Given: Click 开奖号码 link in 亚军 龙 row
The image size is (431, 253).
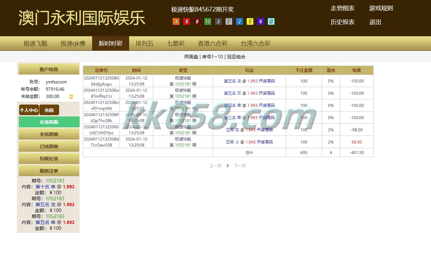Looking at the screenshot, I should click(265, 130).
